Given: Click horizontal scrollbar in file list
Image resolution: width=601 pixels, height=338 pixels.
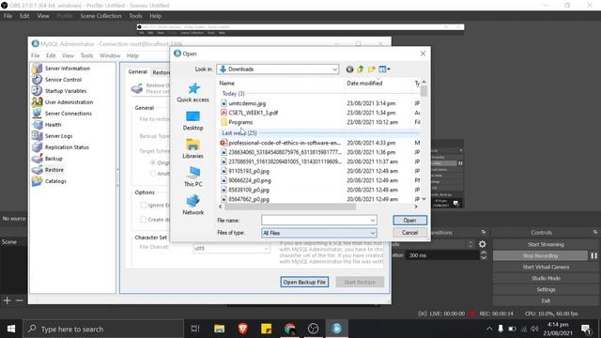Looking at the screenshot, I should [x=290, y=207].
